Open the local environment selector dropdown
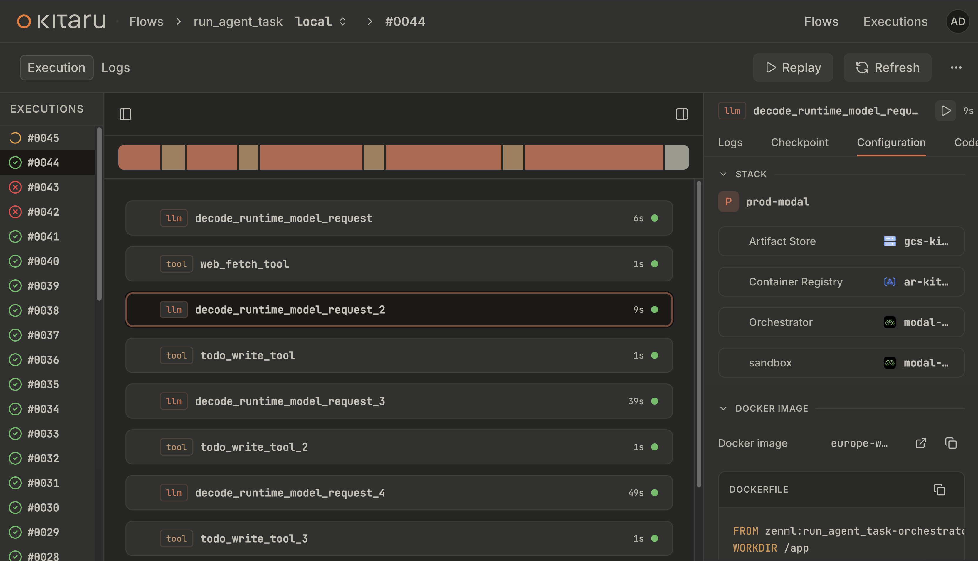Image resolution: width=978 pixels, height=561 pixels. (x=320, y=22)
